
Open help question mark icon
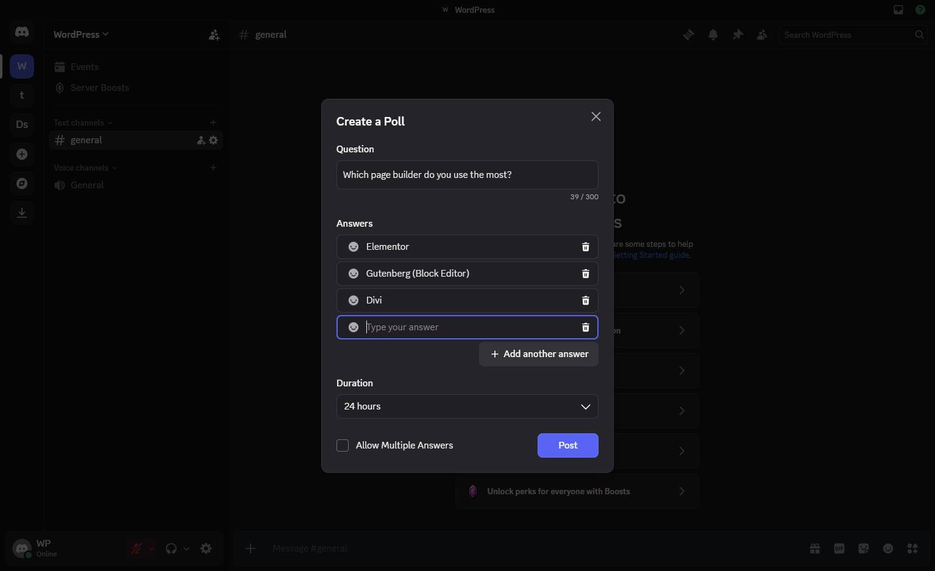[x=920, y=10]
